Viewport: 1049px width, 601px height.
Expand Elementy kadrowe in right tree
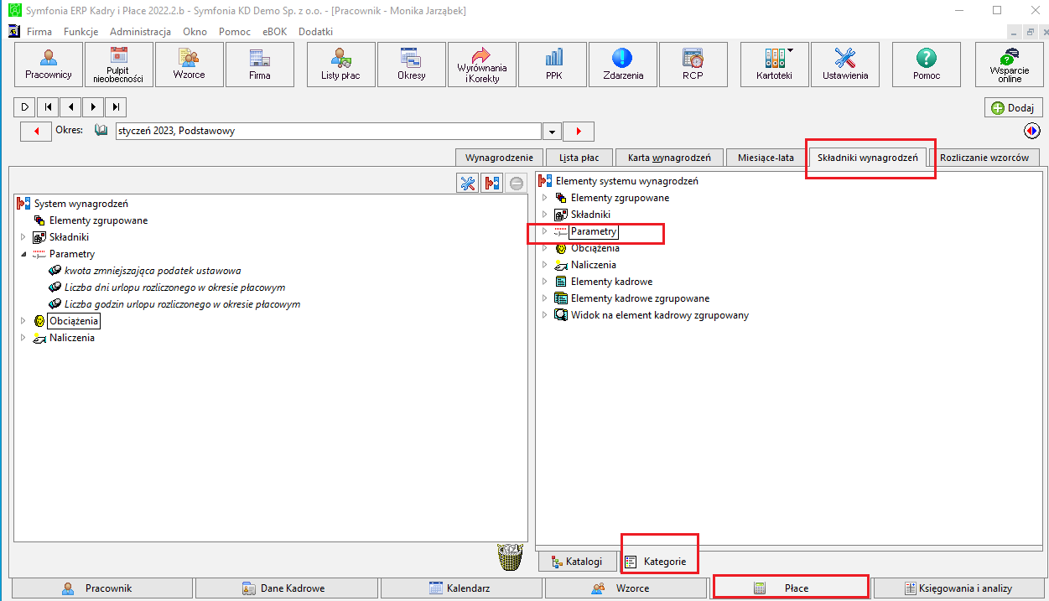pos(544,282)
